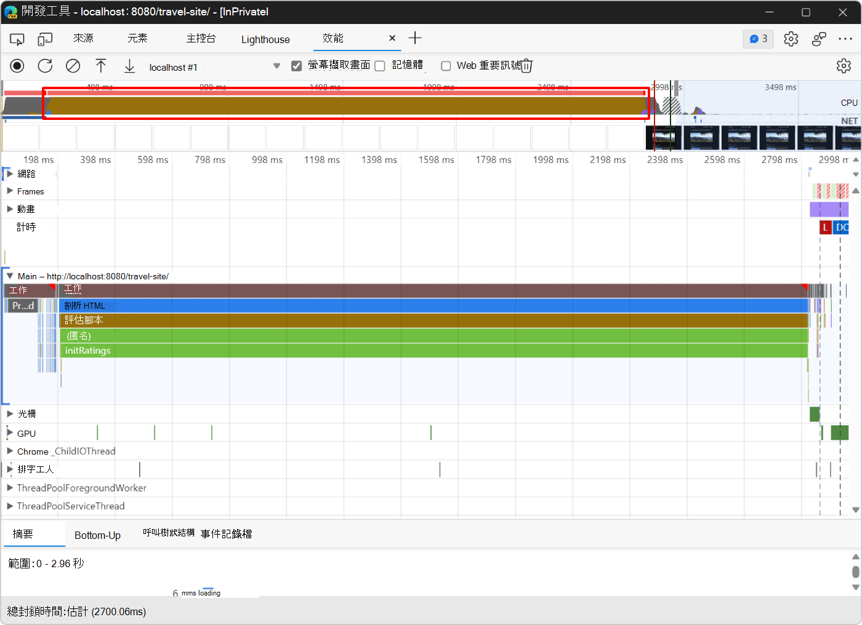Click the upload profile arrow icon
862x625 pixels.
(x=101, y=66)
